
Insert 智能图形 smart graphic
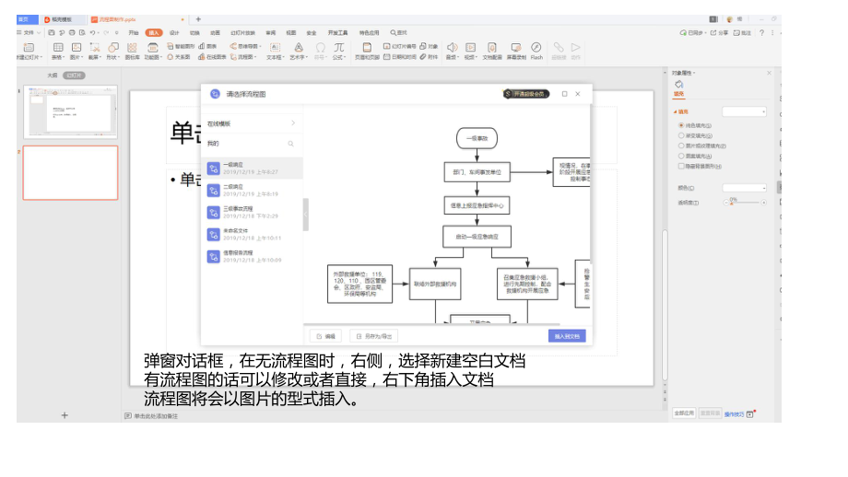coord(181,46)
